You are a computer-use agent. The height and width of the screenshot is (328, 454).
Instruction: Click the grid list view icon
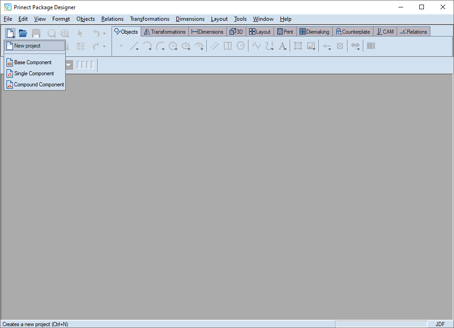(81, 46)
